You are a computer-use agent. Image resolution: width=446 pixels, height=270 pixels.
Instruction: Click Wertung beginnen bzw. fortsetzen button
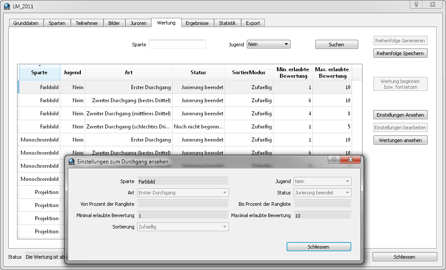(400, 84)
